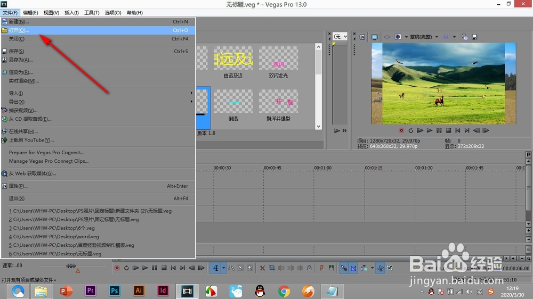Viewport: 533px width, 299px height.
Task: Click Video Output FX in the preview toolbar
Action: point(387,37)
